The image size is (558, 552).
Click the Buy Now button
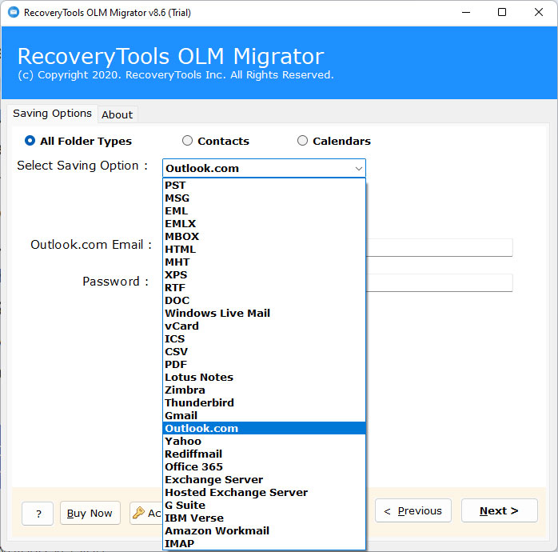coord(90,513)
